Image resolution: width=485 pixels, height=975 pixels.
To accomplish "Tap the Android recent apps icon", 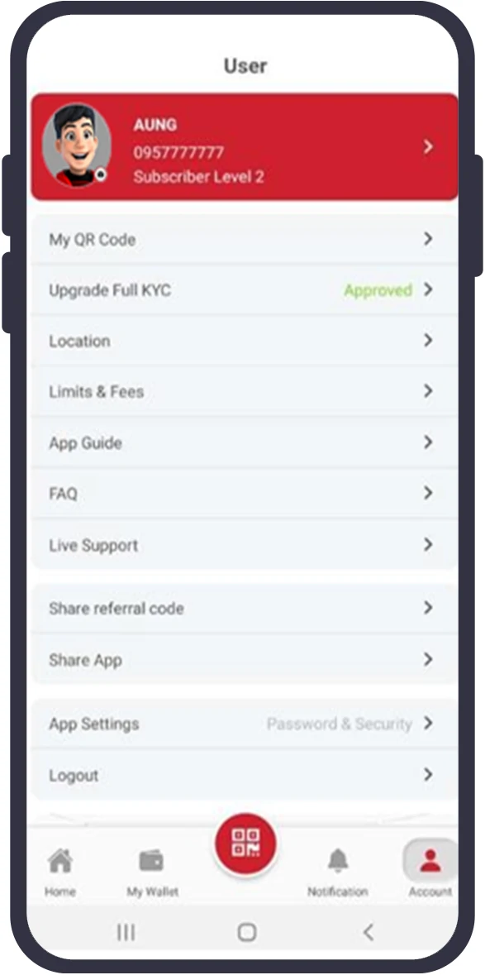I will point(126,932).
